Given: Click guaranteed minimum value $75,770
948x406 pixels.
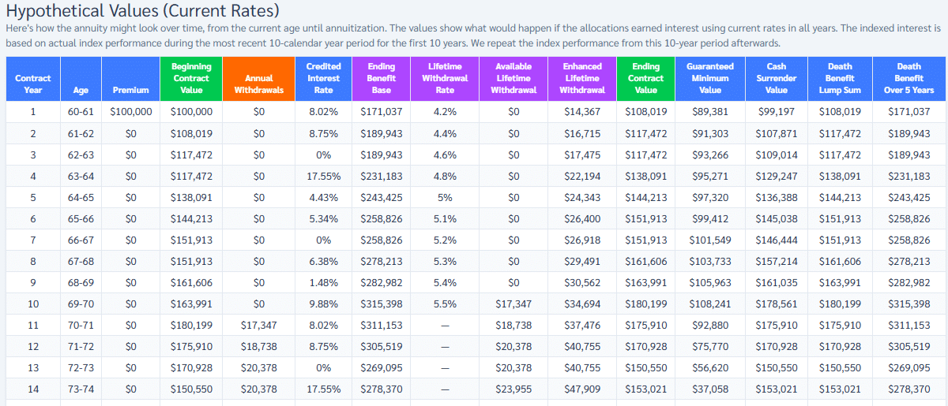Looking at the screenshot, I should (x=710, y=347).
